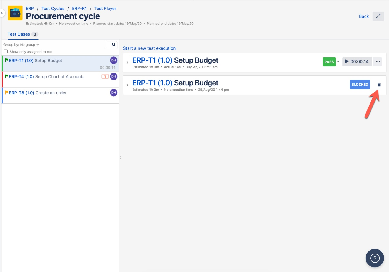The width and height of the screenshot is (389, 272).
Task: Start a new test execution
Action: point(149,48)
